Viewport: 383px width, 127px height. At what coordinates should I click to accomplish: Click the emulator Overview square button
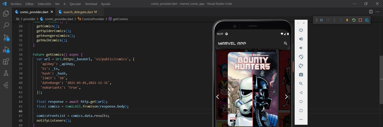301,110
